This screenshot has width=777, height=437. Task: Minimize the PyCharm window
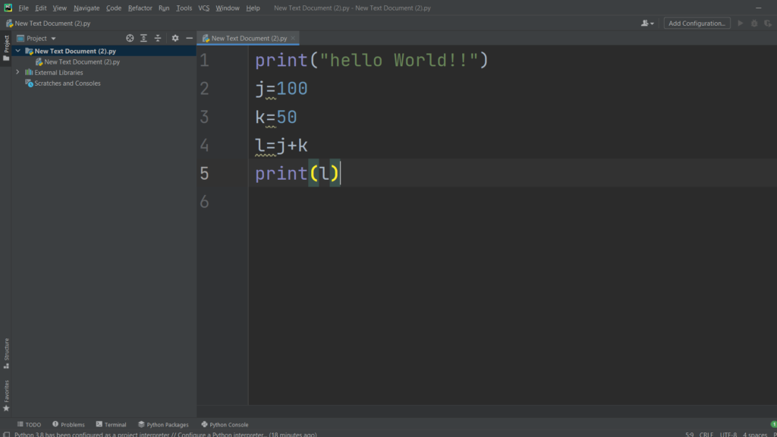(758, 8)
